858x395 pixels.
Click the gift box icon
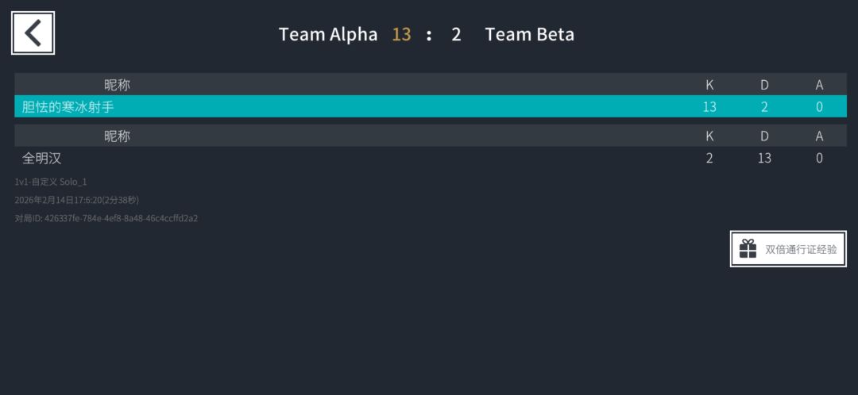748,249
